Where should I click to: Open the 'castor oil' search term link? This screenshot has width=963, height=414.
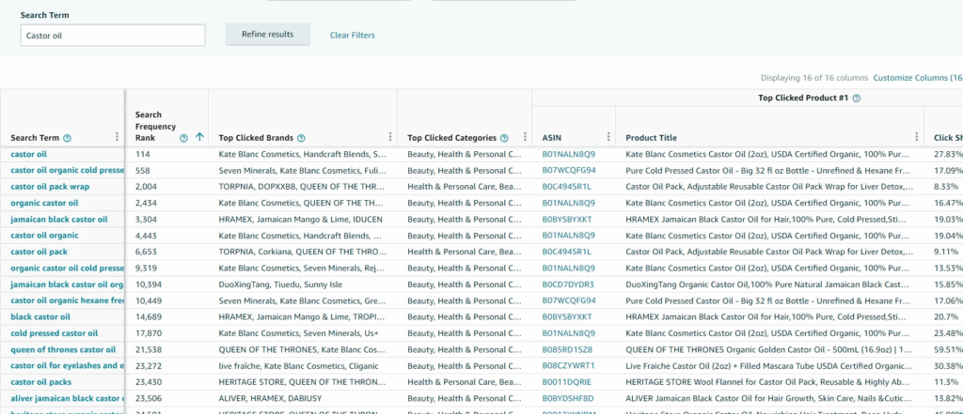(x=29, y=155)
